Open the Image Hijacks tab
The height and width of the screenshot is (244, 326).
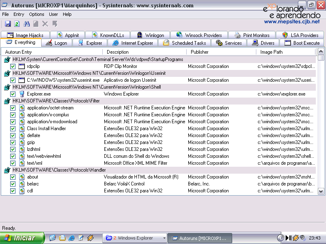click(x=25, y=35)
